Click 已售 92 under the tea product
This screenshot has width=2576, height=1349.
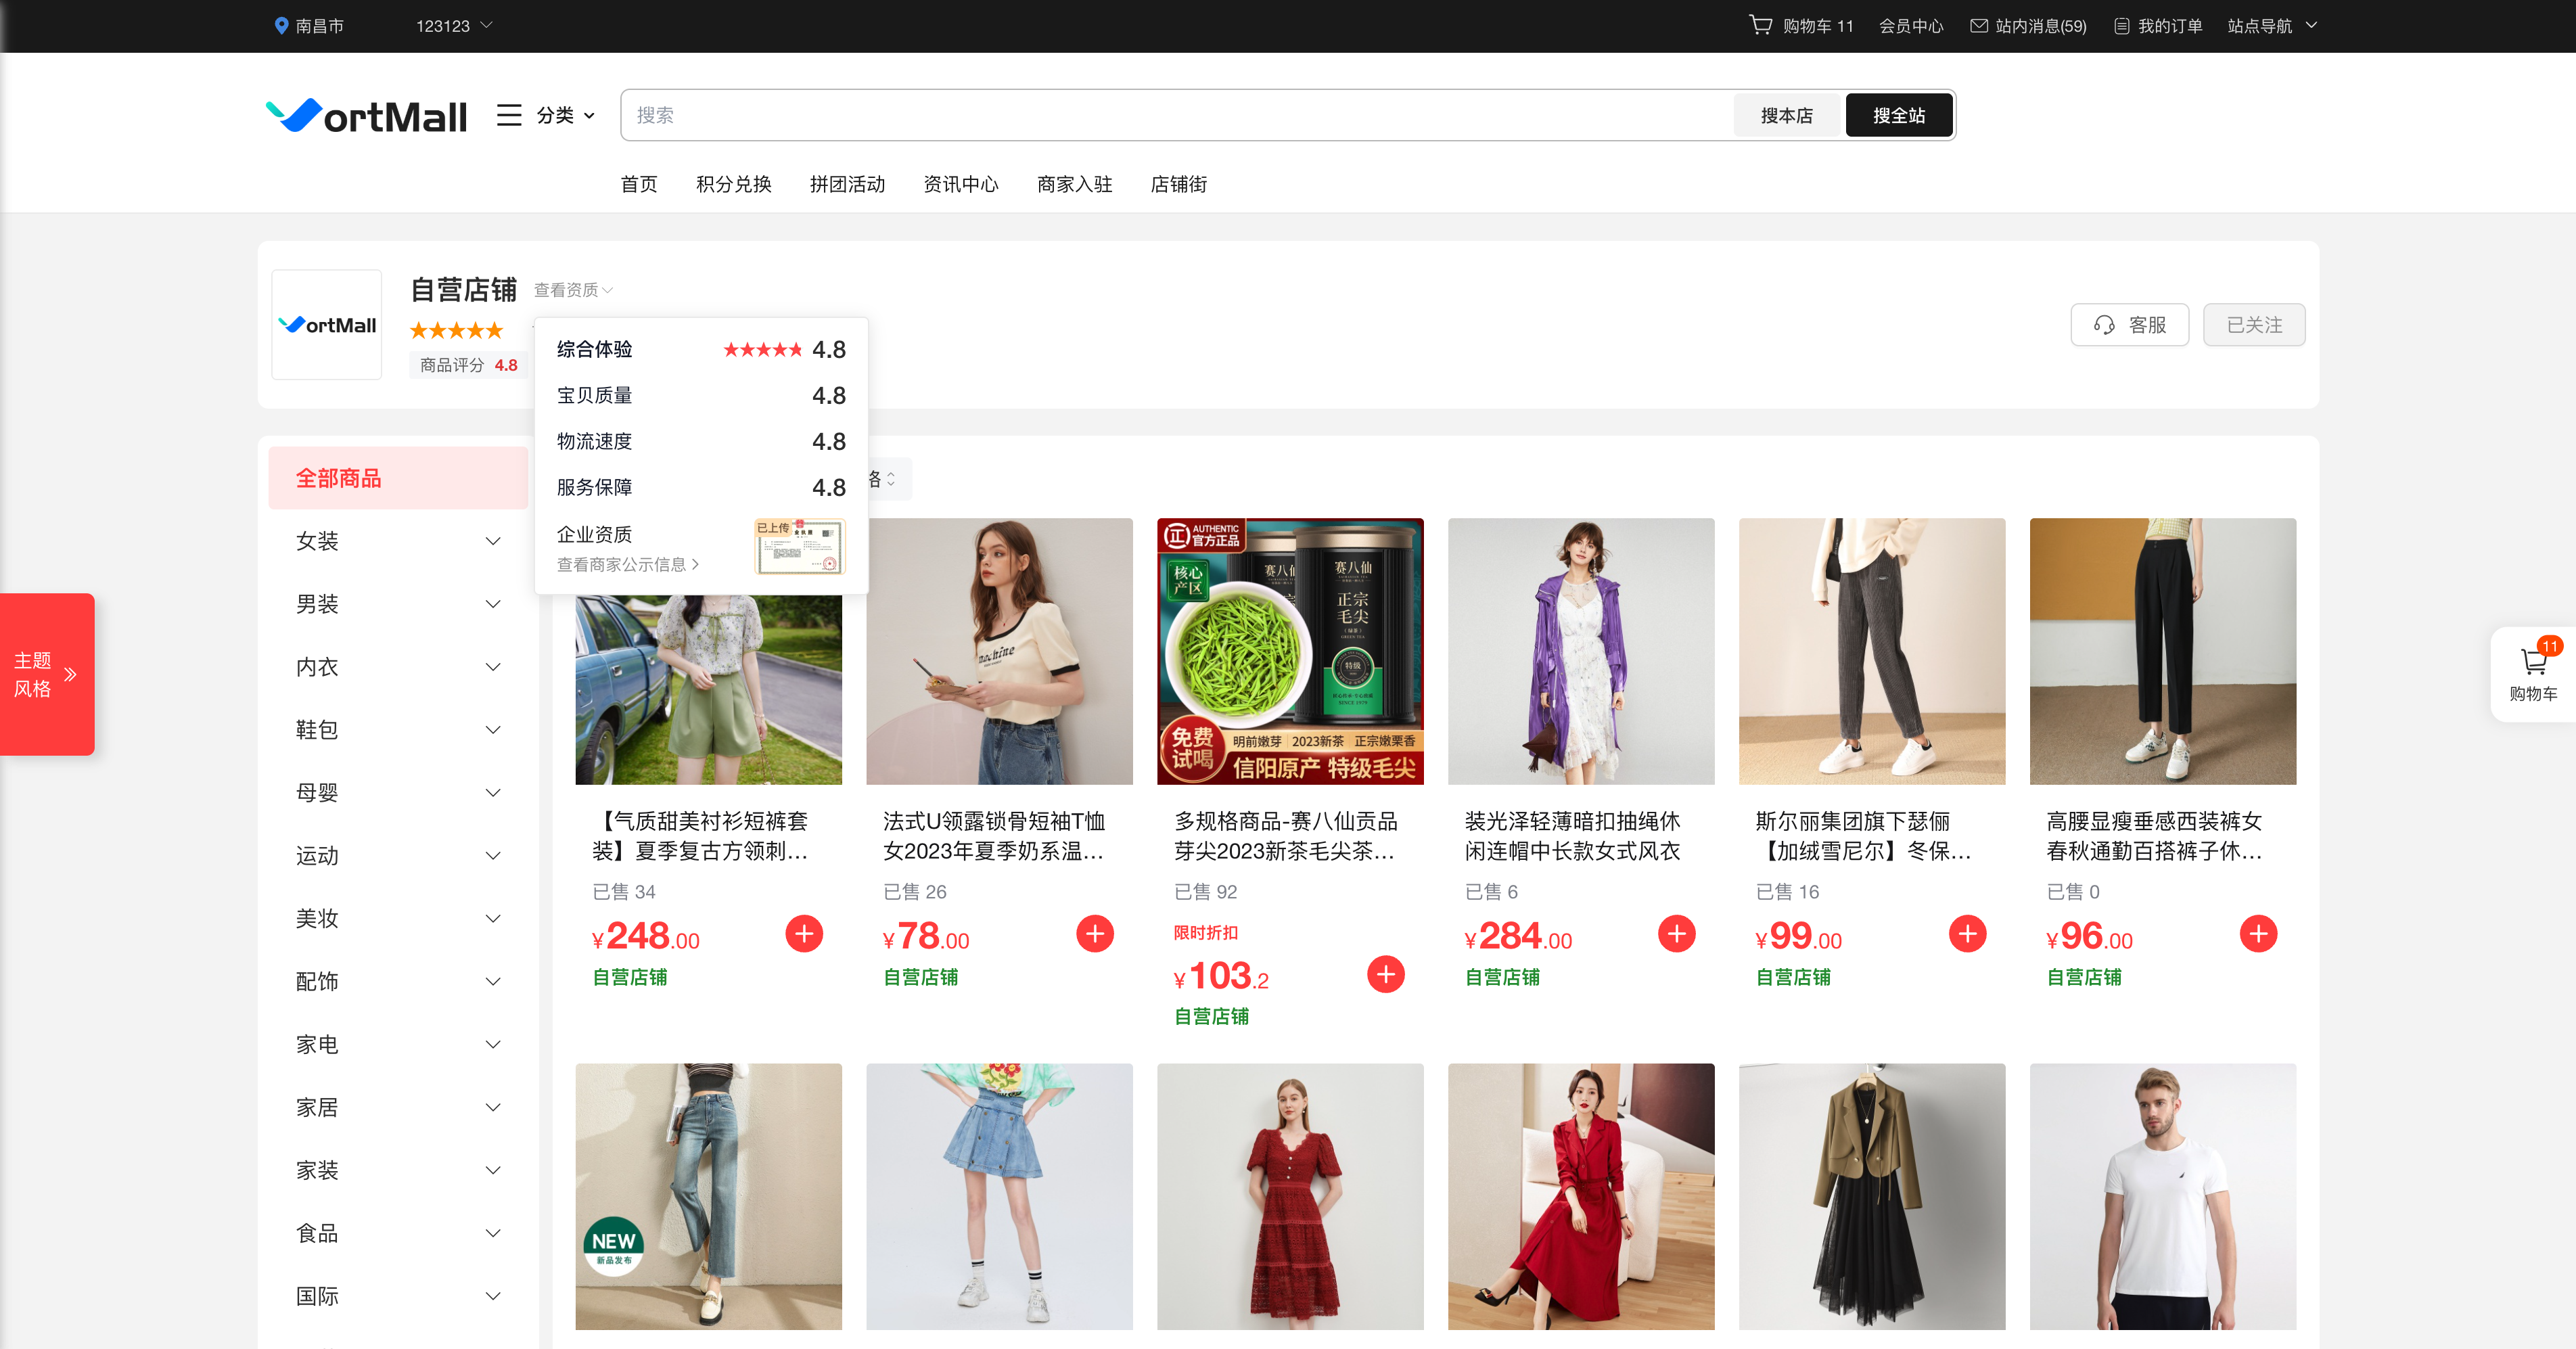click(1205, 891)
